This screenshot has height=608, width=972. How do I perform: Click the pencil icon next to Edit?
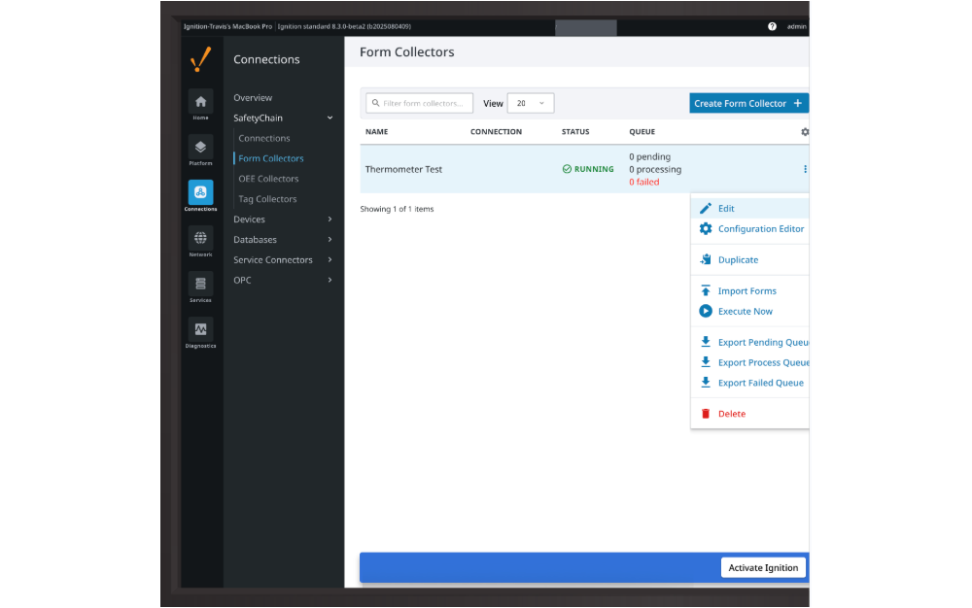[706, 209]
